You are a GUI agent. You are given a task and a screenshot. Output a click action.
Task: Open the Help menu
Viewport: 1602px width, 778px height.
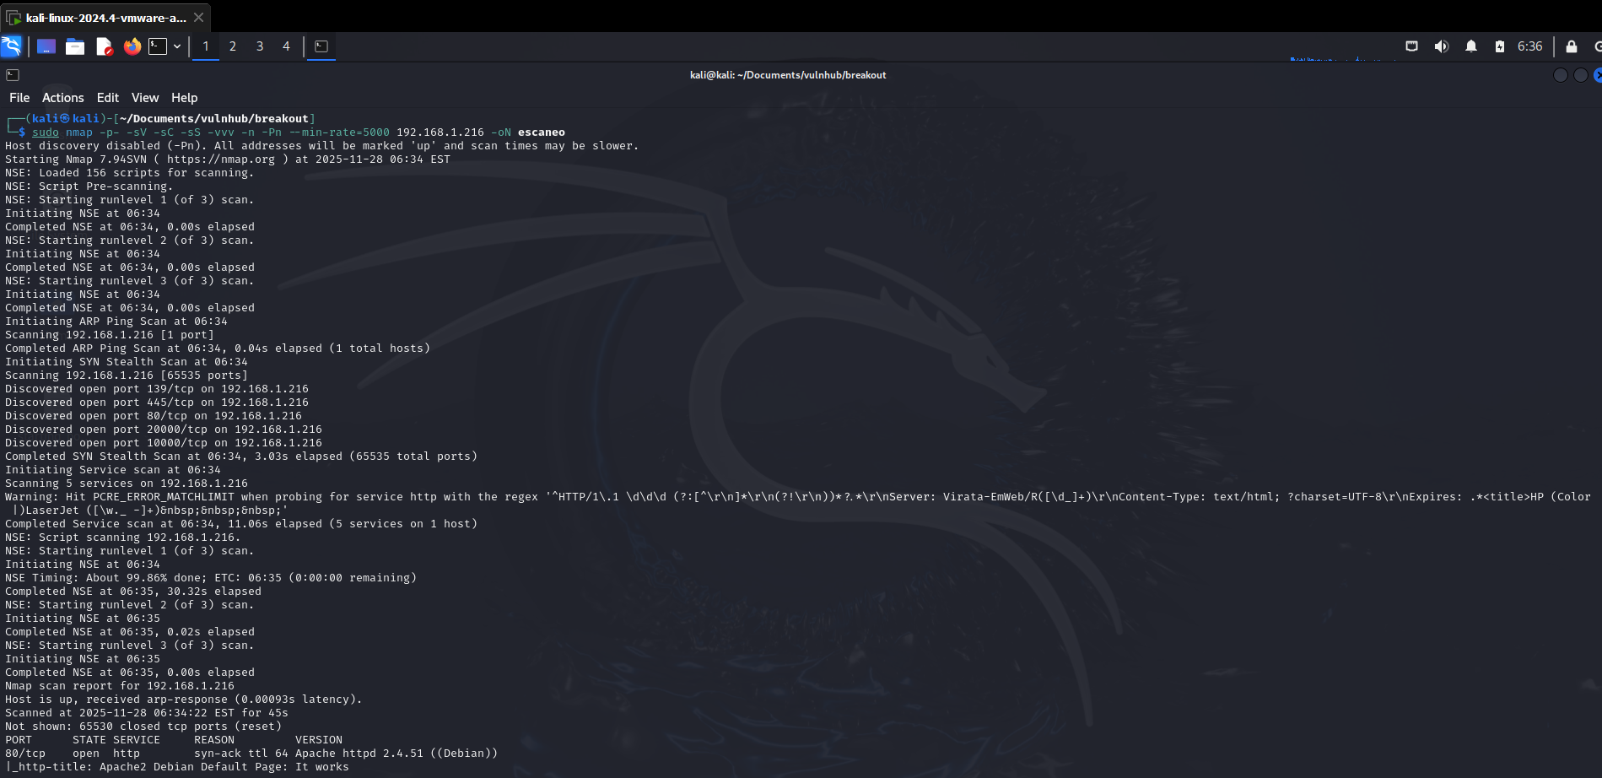(x=184, y=98)
